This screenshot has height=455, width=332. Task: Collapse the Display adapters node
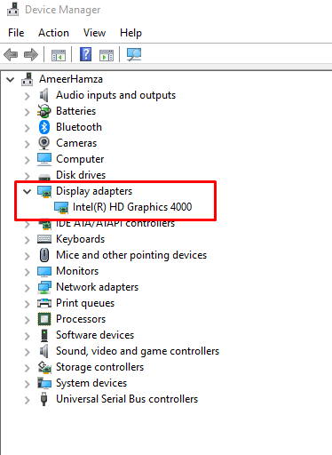[28, 191]
